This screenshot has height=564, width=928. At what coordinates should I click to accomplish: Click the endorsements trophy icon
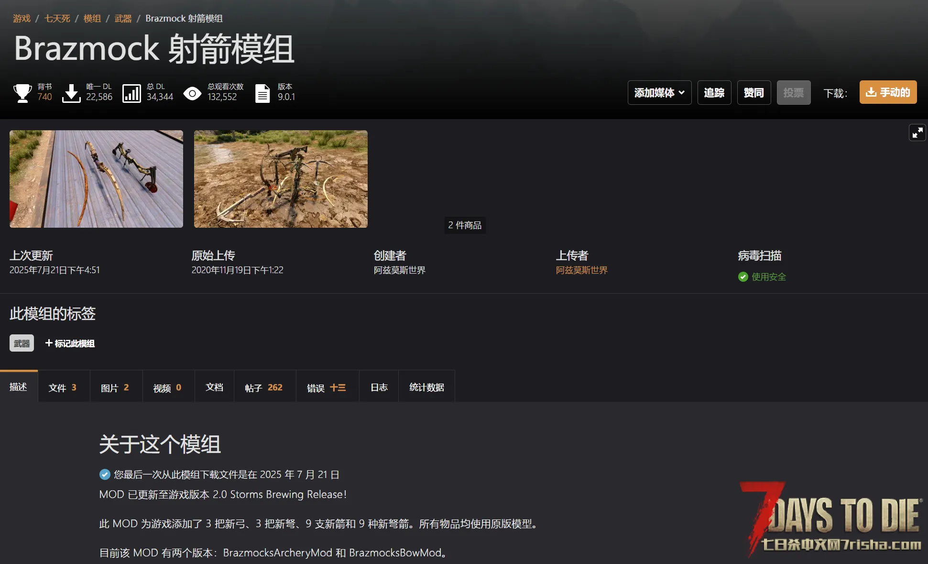pyautogui.click(x=22, y=93)
